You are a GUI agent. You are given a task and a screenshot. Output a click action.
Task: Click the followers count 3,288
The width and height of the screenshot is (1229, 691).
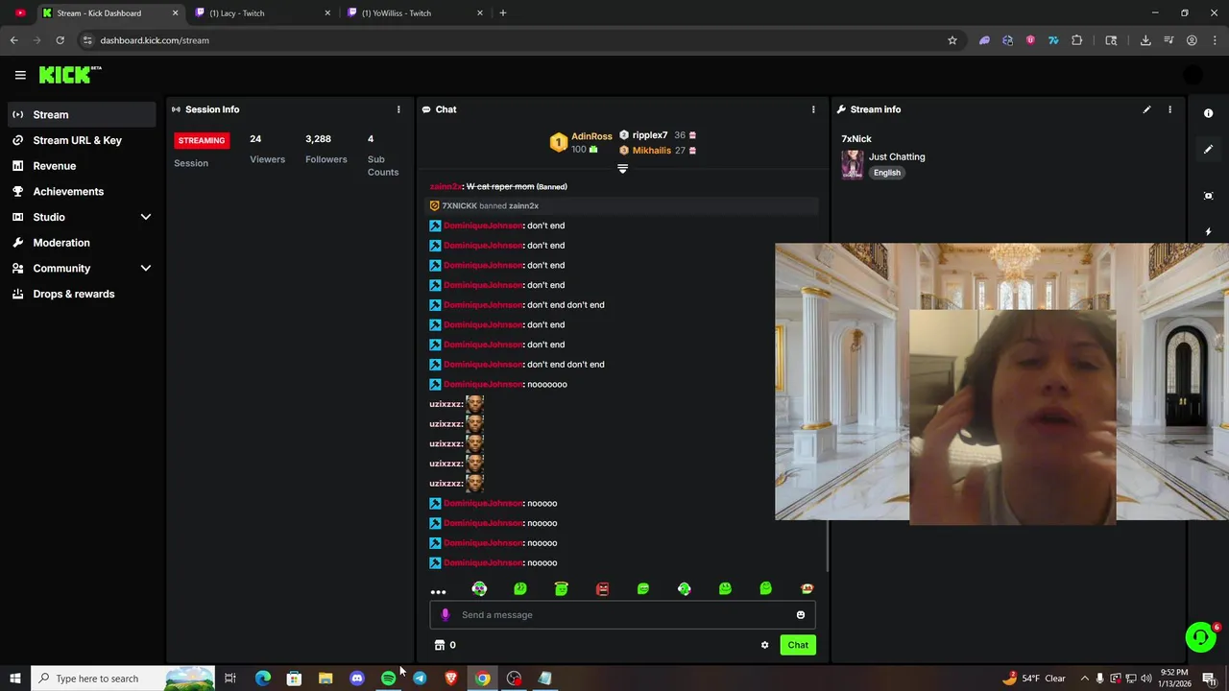pyautogui.click(x=318, y=139)
